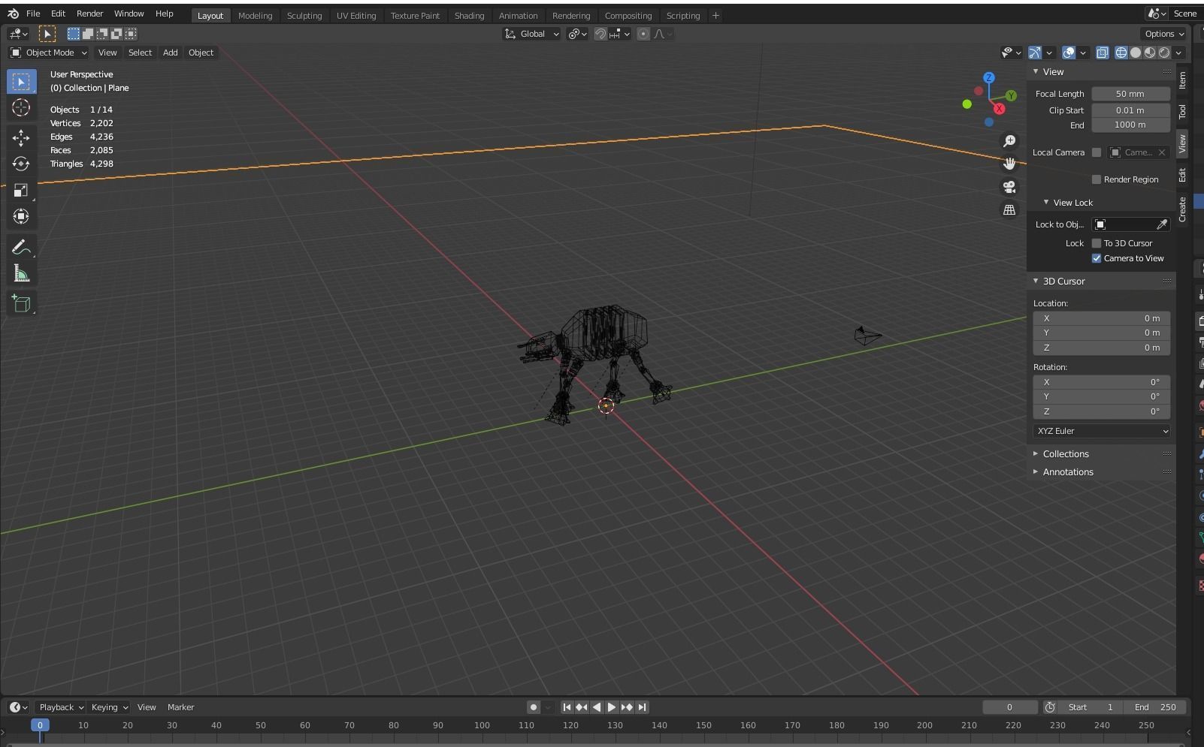Viewport: 1204px width, 747px height.
Task: Jump to first frame
Action: coord(567,707)
